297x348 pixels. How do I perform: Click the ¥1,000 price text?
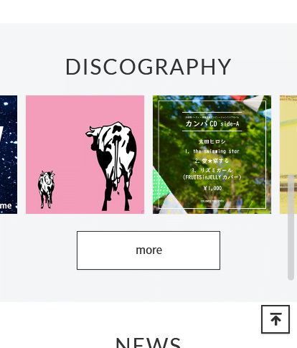pos(212,188)
